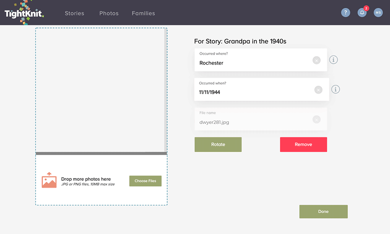Screen dimensions: 390x234
Task: Click Done to finish
Action: (x=323, y=211)
